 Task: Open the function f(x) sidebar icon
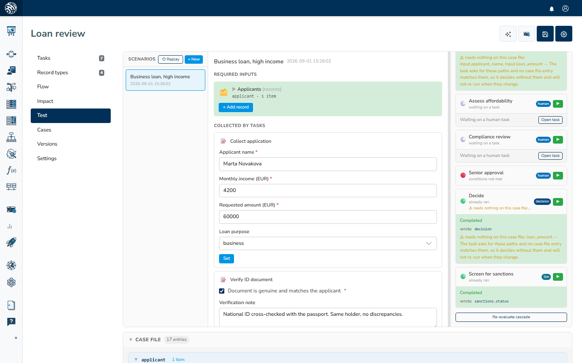pos(11,170)
